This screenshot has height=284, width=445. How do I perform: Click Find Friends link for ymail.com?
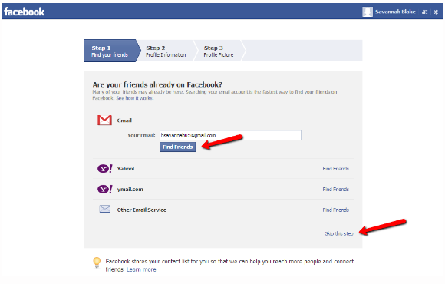coord(336,190)
